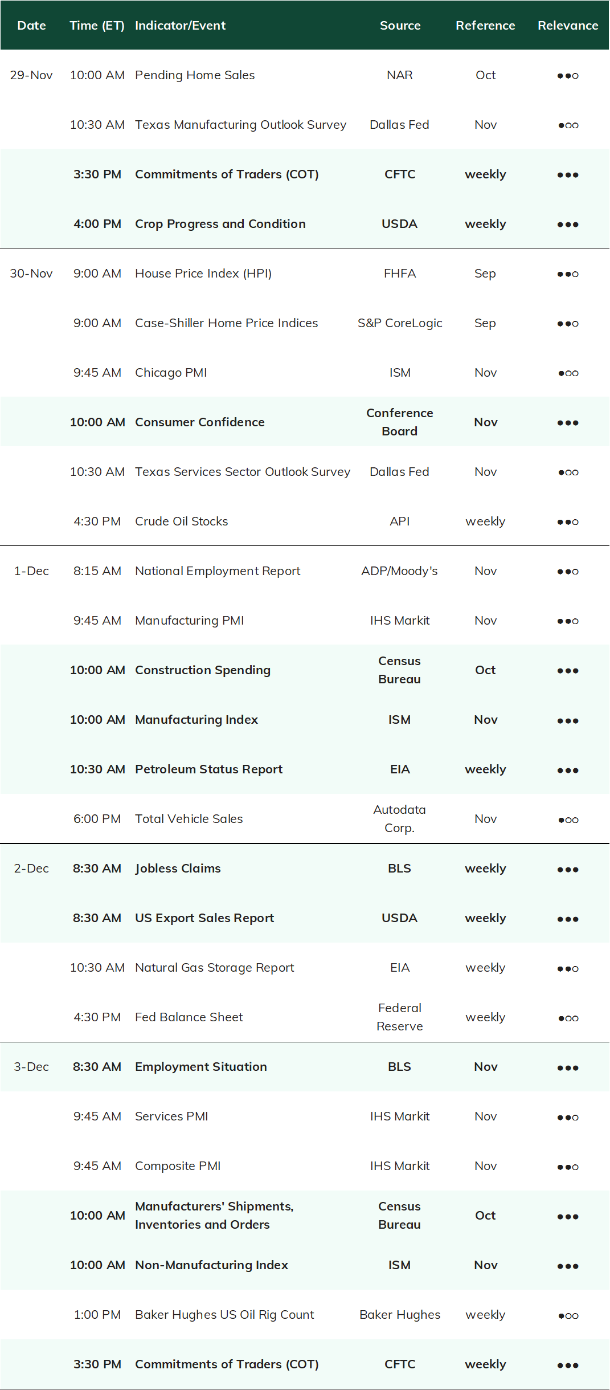Click relevance dots for Total Vehicle Sales

click(x=568, y=820)
